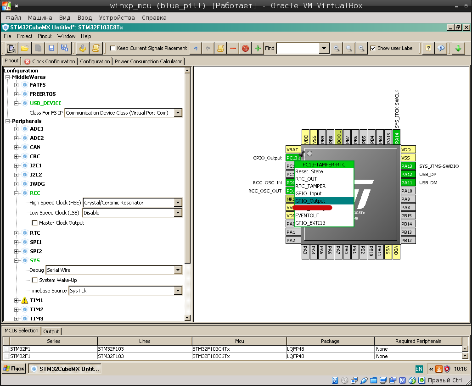This screenshot has width=472, height=386.
Task: Click the green plus expand icon
Action: 258,48
